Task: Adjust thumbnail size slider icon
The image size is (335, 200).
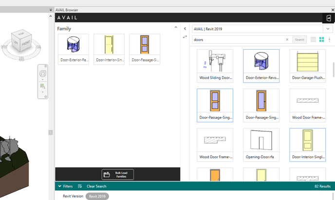Action: coord(330,39)
